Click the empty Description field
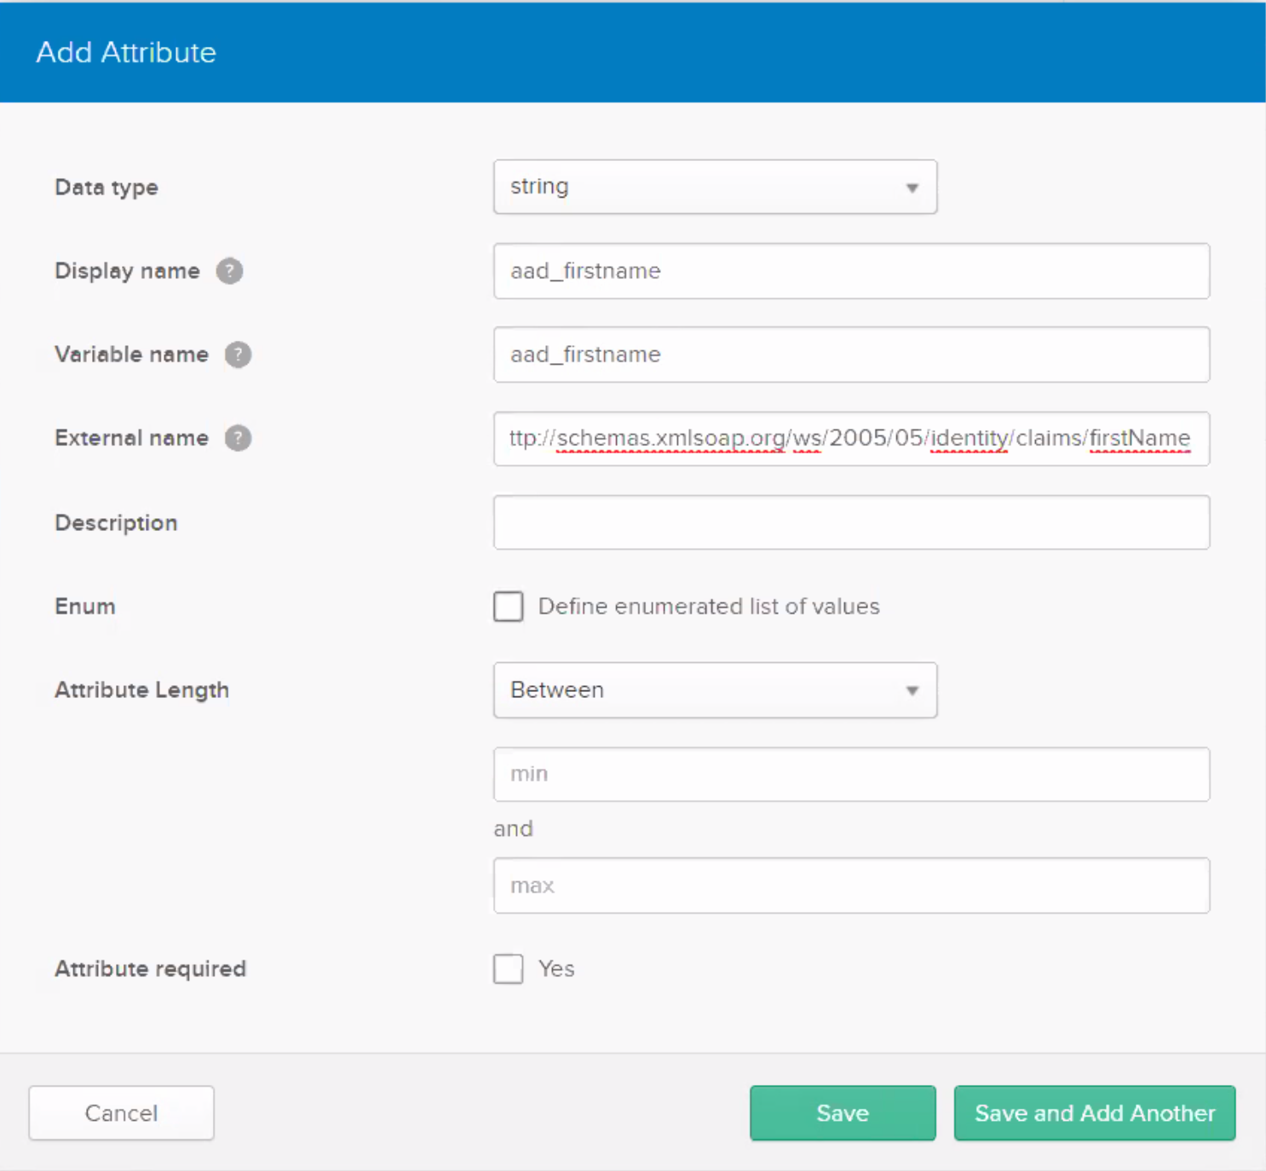 (x=851, y=522)
